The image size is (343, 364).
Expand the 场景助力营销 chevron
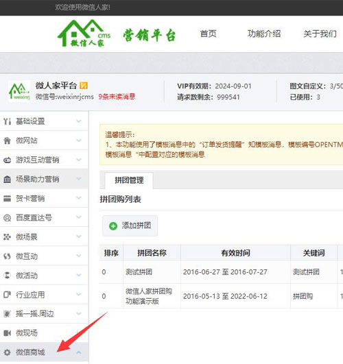click(79, 178)
